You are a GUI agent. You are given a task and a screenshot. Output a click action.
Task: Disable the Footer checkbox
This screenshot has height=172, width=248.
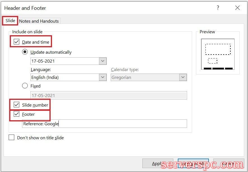pos(17,114)
